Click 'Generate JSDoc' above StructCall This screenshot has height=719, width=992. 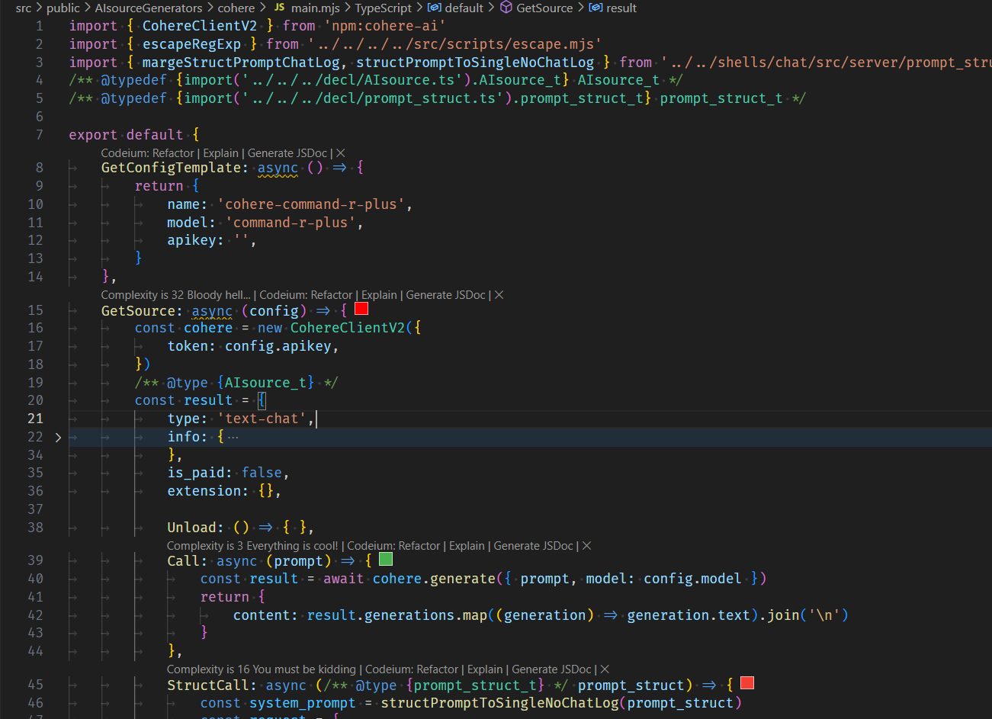pyautogui.click(x=552, y=669)
